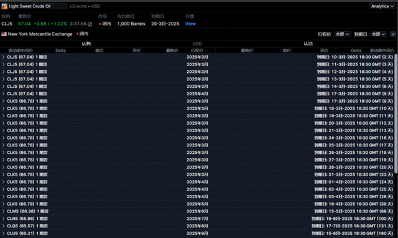Expand the CLJ5 row expiring 11-3月-2025
This screenshot has height=238, width=398.
3,65
